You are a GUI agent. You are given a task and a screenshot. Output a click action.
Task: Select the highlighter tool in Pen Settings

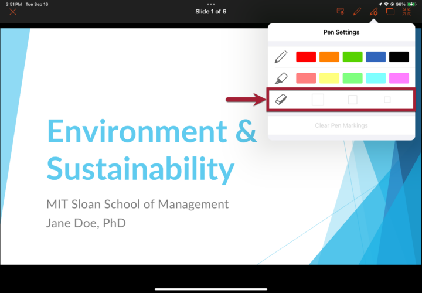[x=281, y=78]
